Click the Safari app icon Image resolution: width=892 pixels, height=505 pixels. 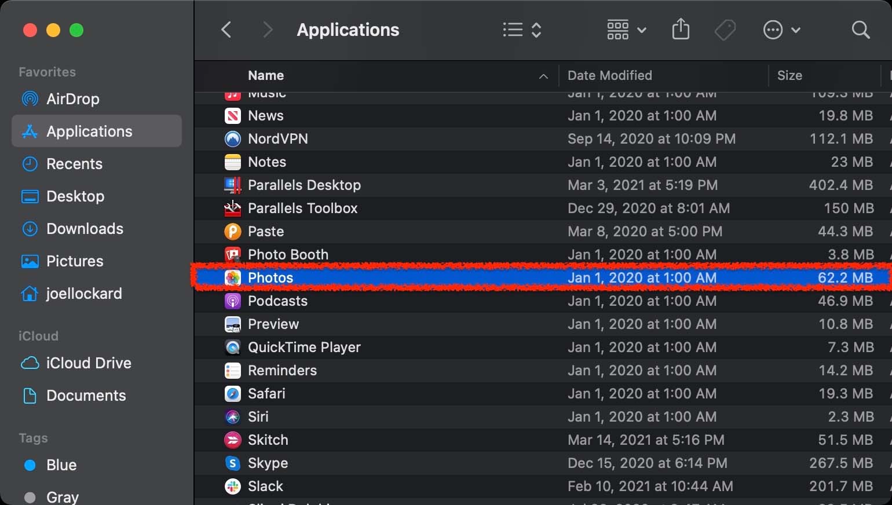(x=232, y=394)
